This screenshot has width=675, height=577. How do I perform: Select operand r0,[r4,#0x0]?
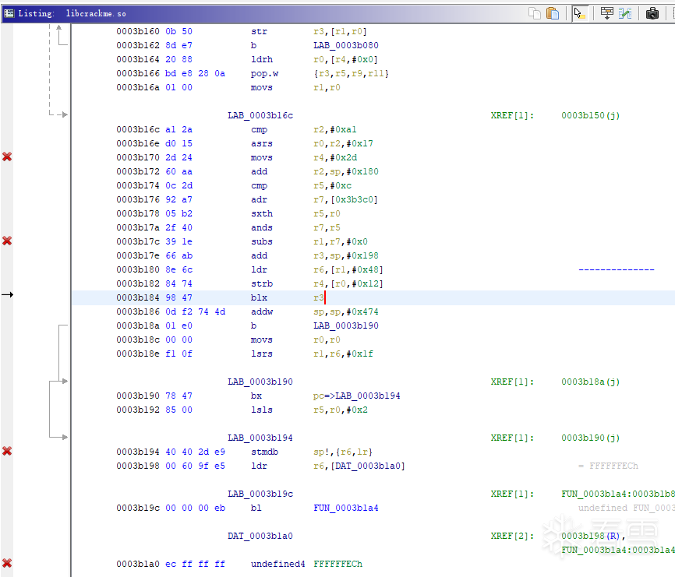[x=345, y=60]
